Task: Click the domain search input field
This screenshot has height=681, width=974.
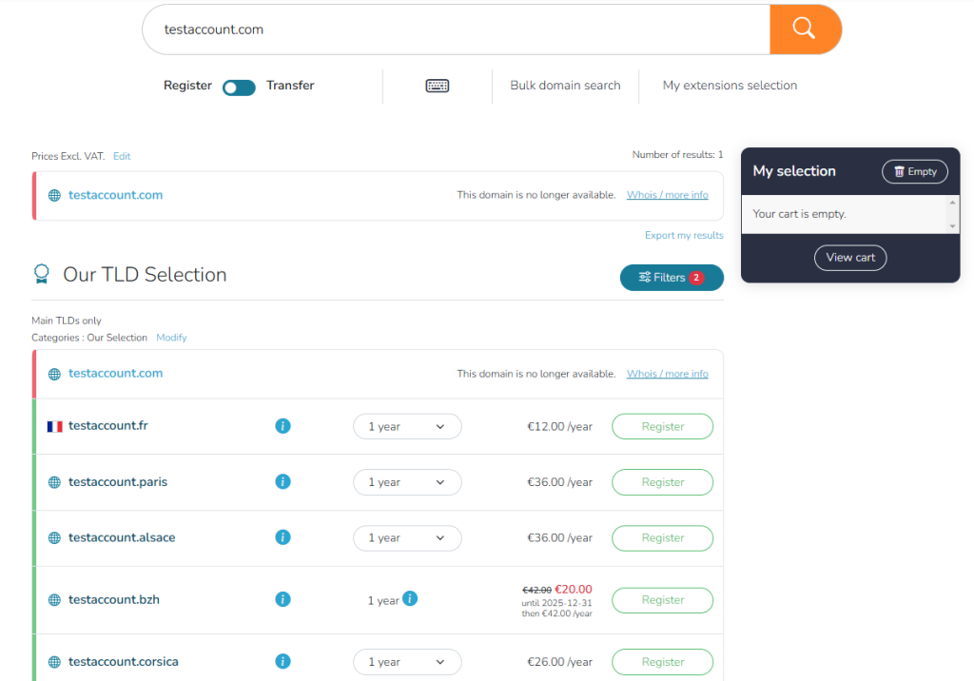Action: point(457,29)
